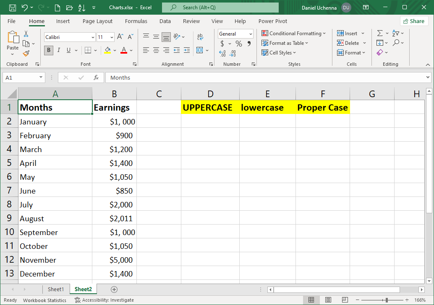
Task: Click the New Sheet plus icon
Action: pyautogui.click(x=114, y=289)
